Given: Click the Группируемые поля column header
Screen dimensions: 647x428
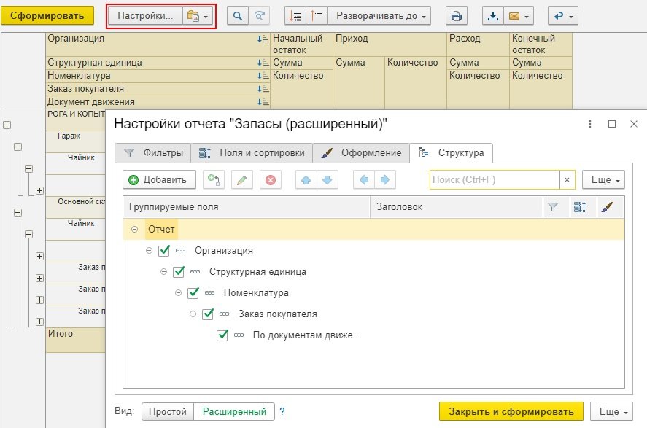Looking at the screenshot, I should coord(247,207).
